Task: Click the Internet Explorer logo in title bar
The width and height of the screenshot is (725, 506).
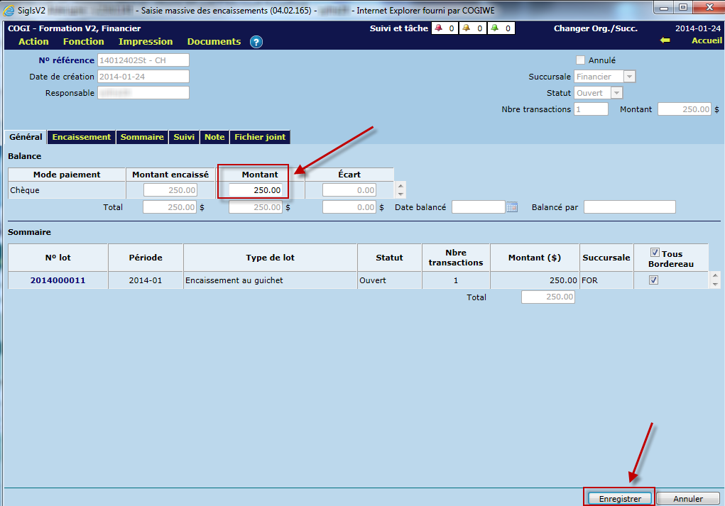Action: click(9, 10)
